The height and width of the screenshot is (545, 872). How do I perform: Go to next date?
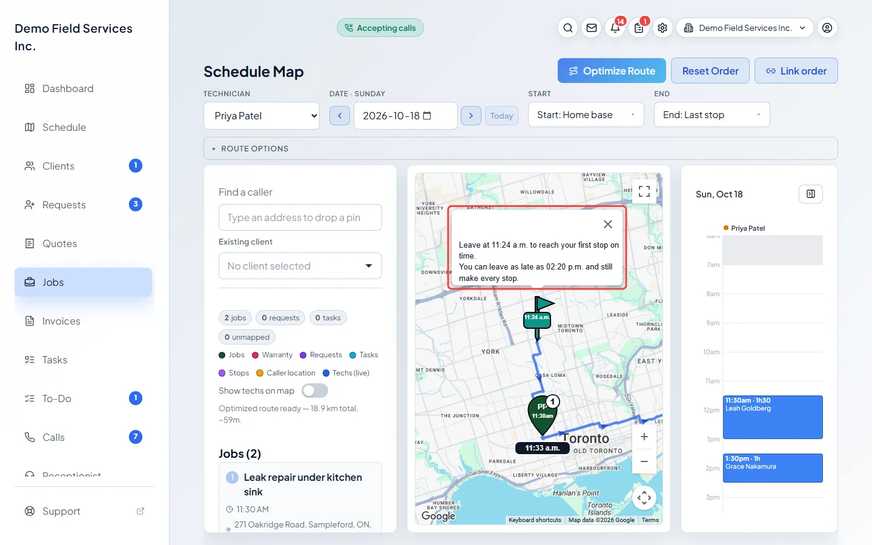click(x=471, y=116)
